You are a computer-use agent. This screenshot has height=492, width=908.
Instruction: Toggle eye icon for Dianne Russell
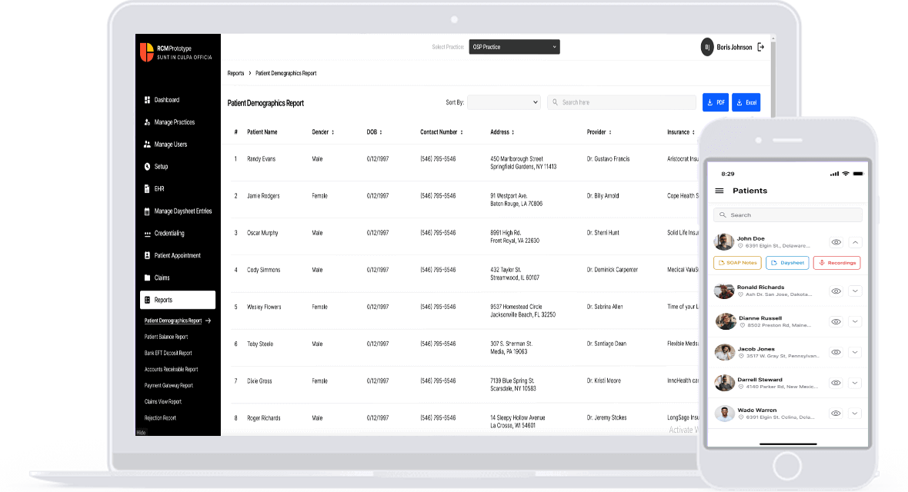coord(836,322)
